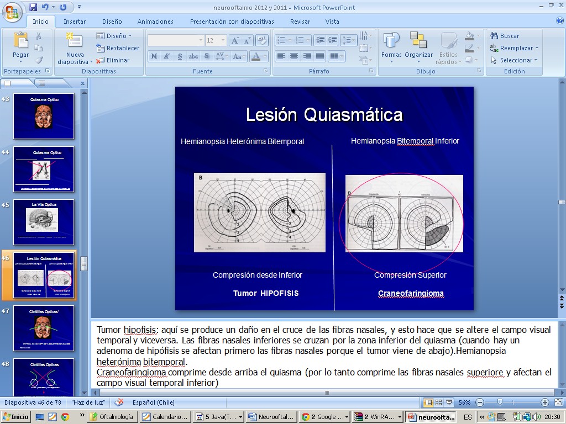
Task: Expand the font size dropdown
Action: 223,40
